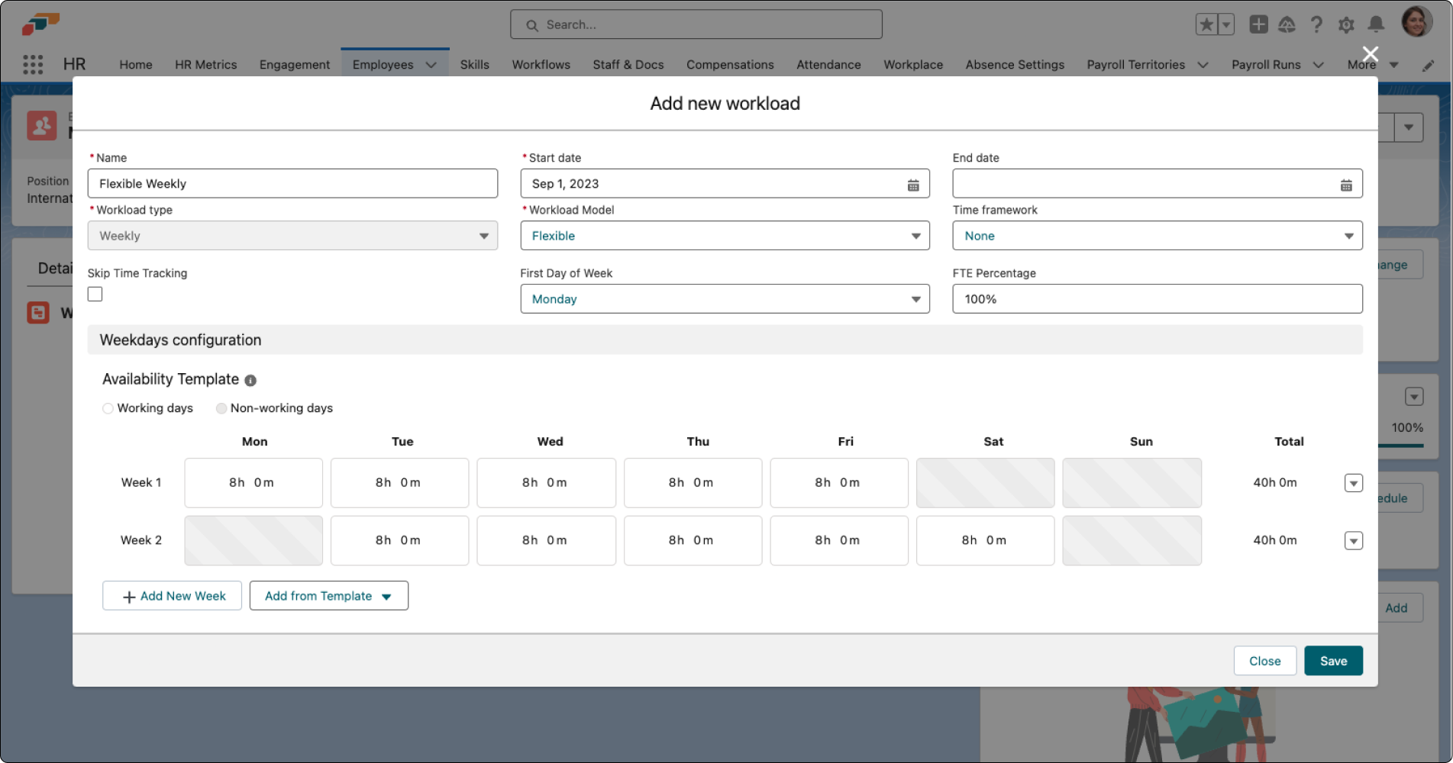Open the Setup gear icon
The height and width of the screenshot is (763, 1453).
(1345, 25)
